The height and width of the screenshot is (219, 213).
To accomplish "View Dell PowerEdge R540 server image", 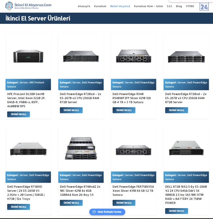I will pyautogui.click(x=134, y=56).
